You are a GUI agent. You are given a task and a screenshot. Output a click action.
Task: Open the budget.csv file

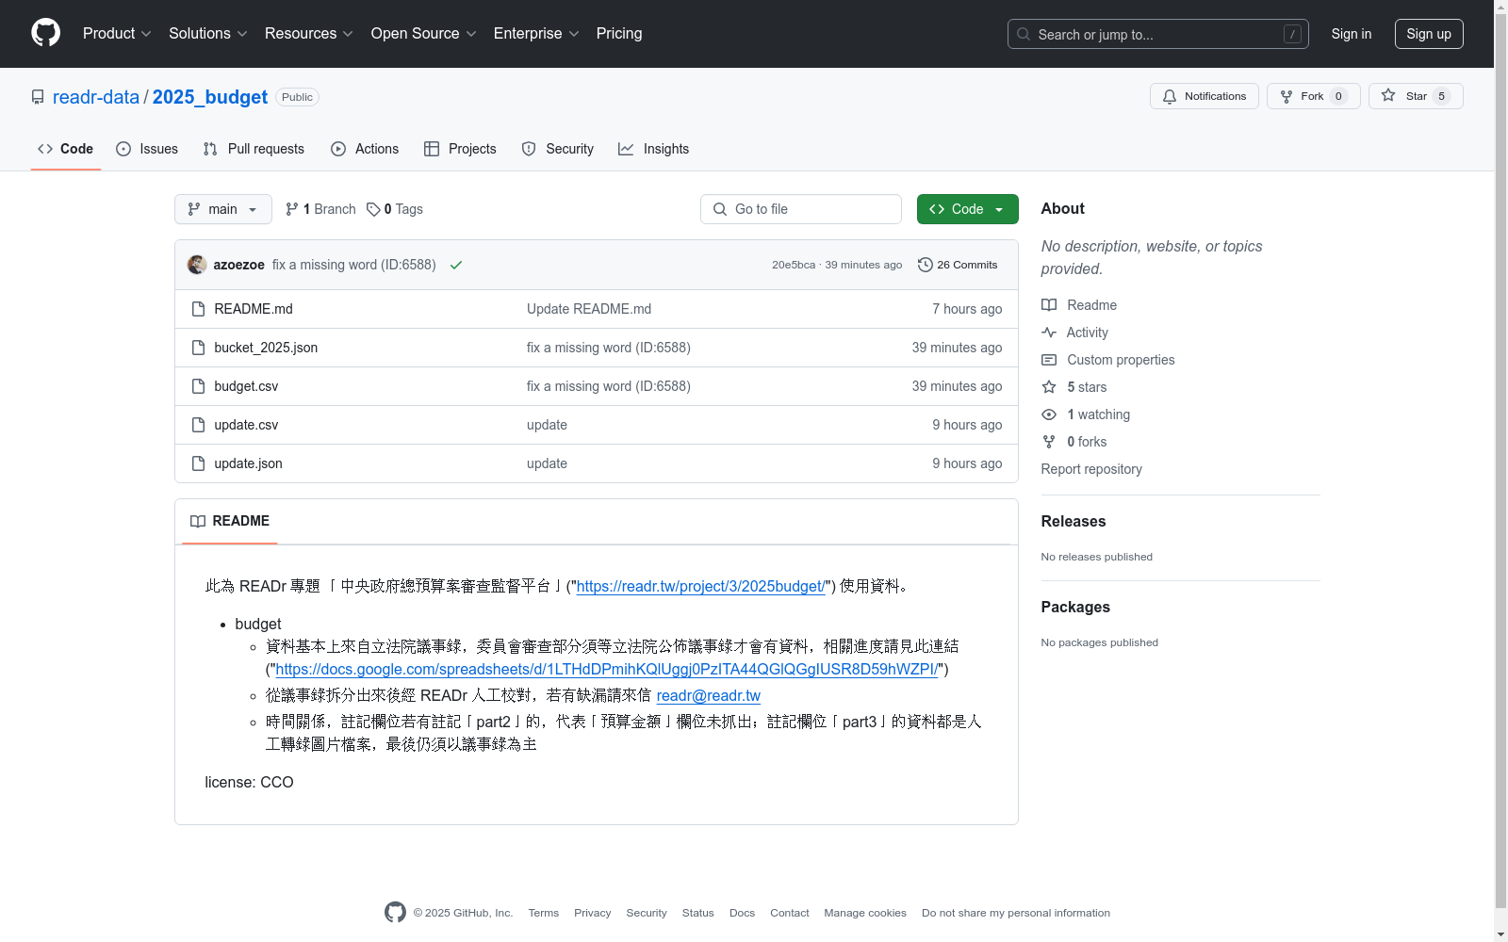pyautogui.click(x=246, y=386)
